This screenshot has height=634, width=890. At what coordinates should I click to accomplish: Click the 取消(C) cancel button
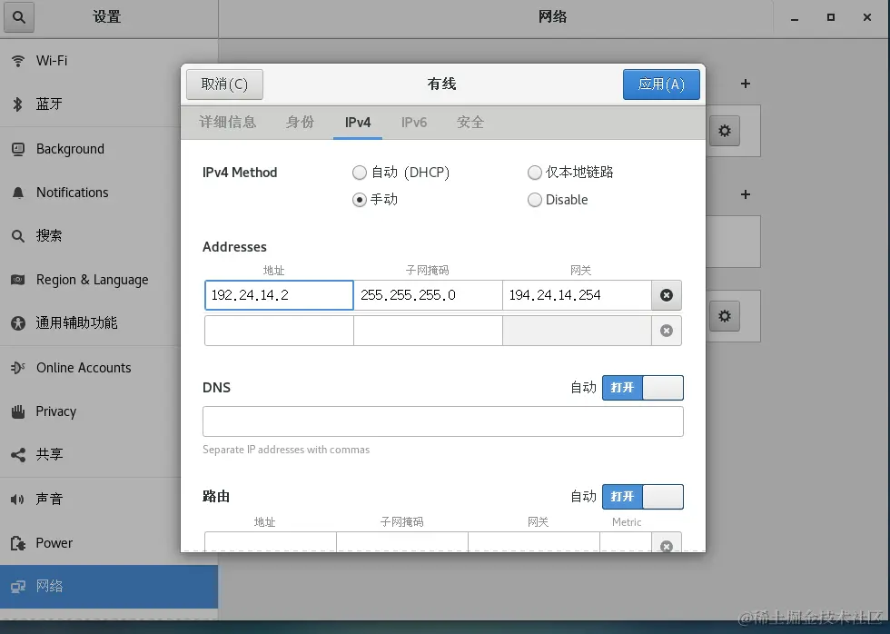tap(224, 84)
